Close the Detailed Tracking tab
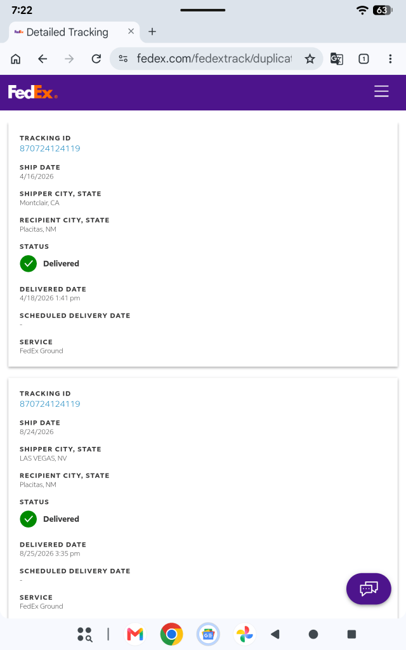 pyautogui.click(x=131, y=31)
